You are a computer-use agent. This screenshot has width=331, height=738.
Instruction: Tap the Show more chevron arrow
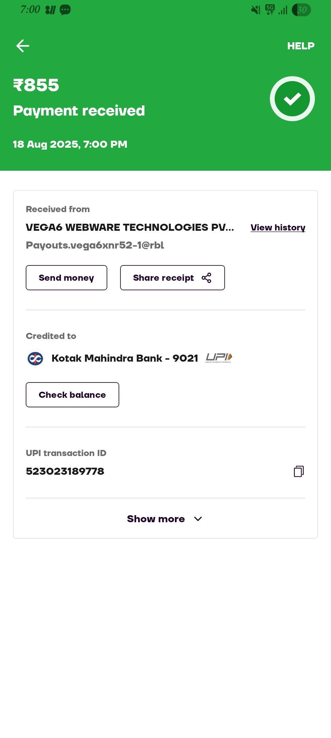tap(198, 519)
